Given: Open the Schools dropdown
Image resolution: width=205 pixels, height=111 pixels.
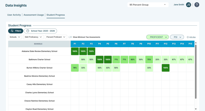Looking at the screenshot, I should (15, 37).
